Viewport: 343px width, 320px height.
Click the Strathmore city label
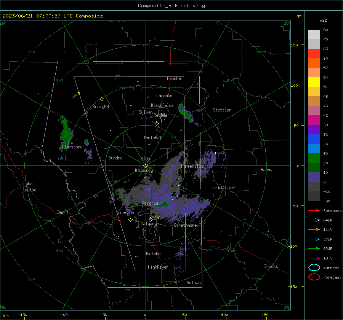185,225
